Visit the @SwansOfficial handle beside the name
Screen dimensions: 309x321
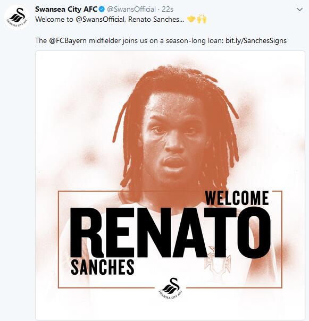(x=131, y=9)
